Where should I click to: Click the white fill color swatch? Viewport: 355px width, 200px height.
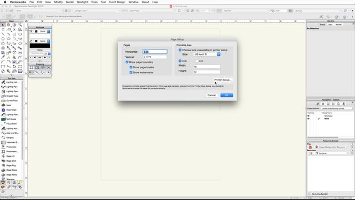[x=40, y=36]
